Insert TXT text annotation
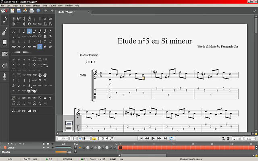This screenshot has width=258, height=161. click(x=34, y=98)
